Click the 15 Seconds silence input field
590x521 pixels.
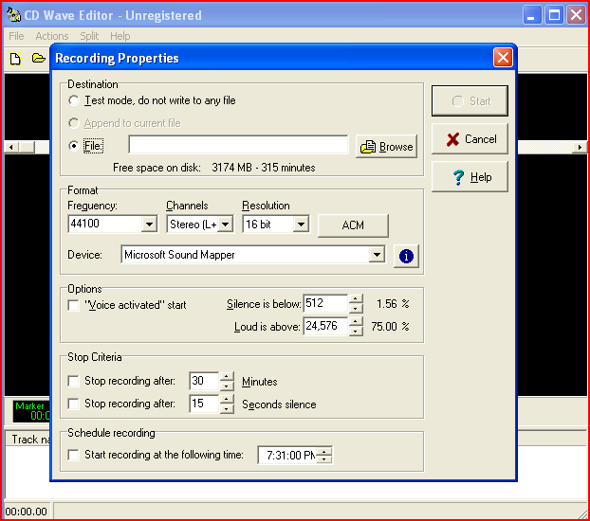coord(204,404)
